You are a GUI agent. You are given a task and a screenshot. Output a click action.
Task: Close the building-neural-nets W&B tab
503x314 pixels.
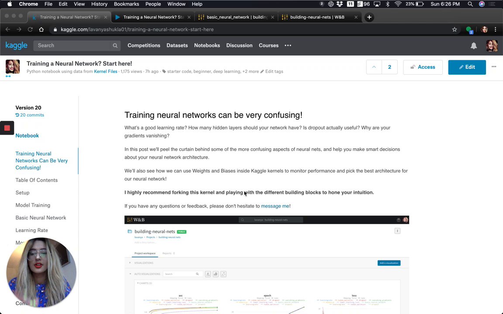[x=356, y=17]
